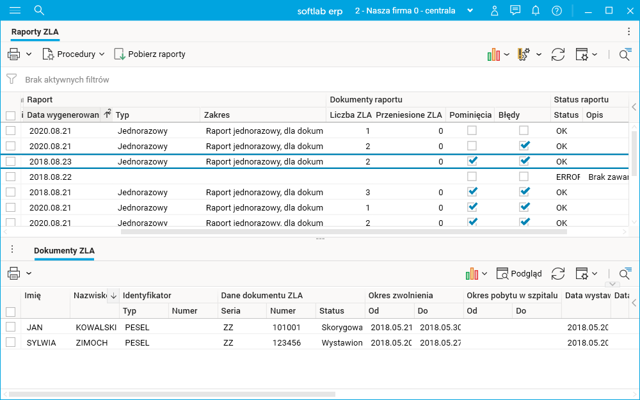Screen dimensions: 640x400
Task: Expand the company selector dropdown
Action: pyautogui.click(x=470, y=10)
